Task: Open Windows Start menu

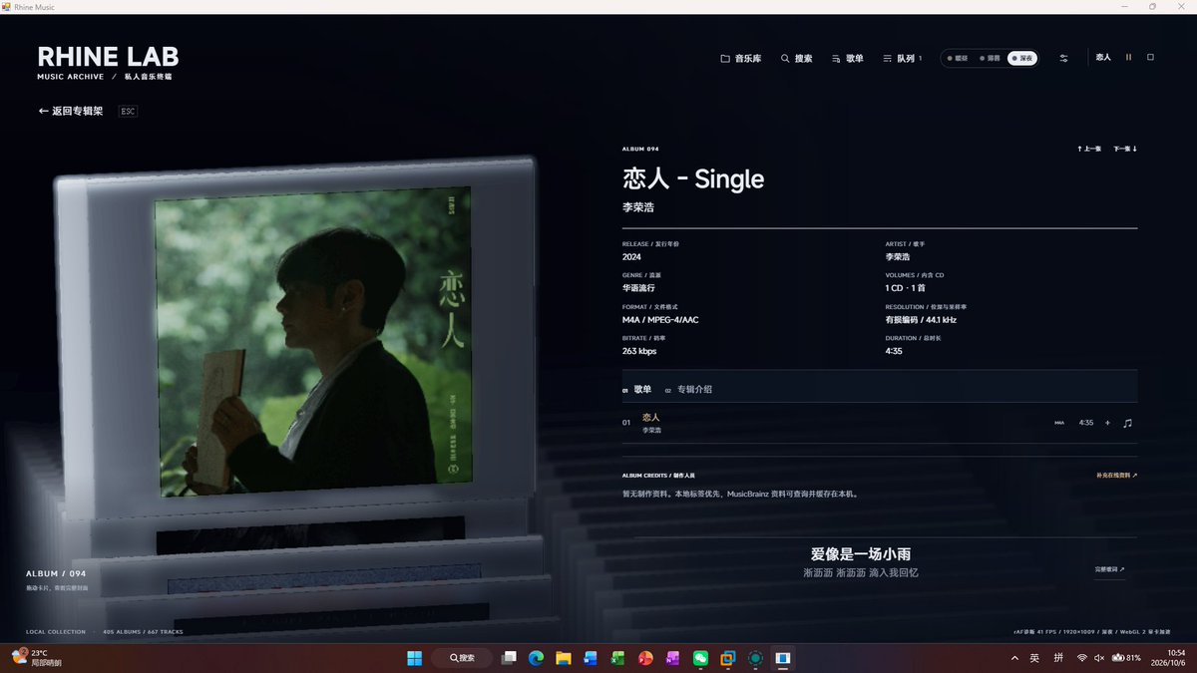Action: pyautogui.click(x=414, y=658)
